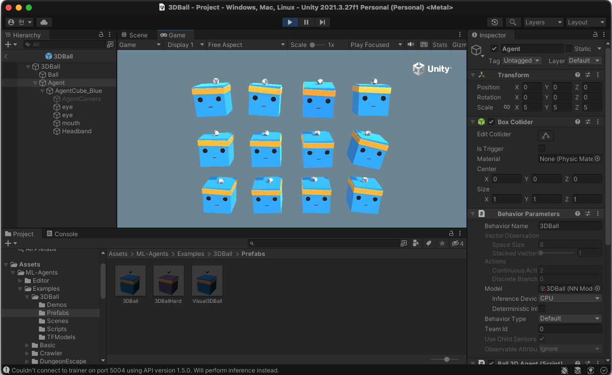Open the Hierarchy panel three-dot menu
The height and width of the screenshot is (375, 612).
[x=111, y=35]
